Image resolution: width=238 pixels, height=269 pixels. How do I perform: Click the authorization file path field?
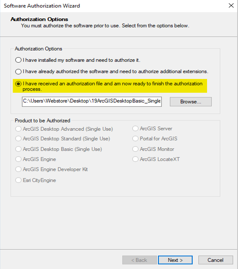(92, 102)
